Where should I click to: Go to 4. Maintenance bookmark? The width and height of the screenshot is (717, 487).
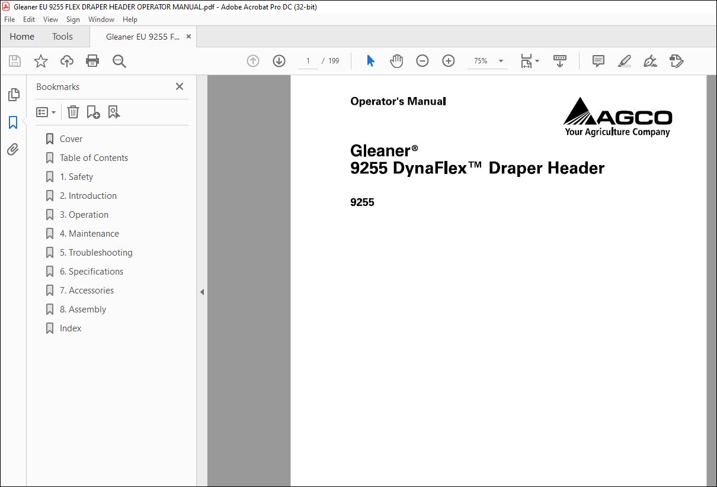89,233
